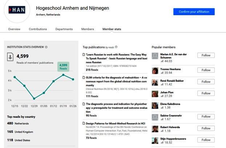
Task: Open Elena Kaledinova's profile link
Action: [170, 104]
